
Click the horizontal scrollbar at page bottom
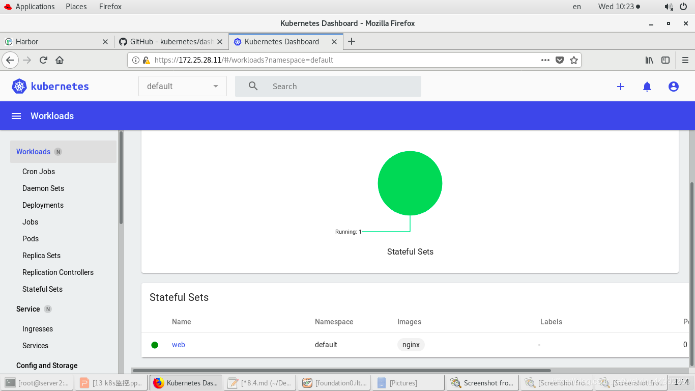pos(341,371)
